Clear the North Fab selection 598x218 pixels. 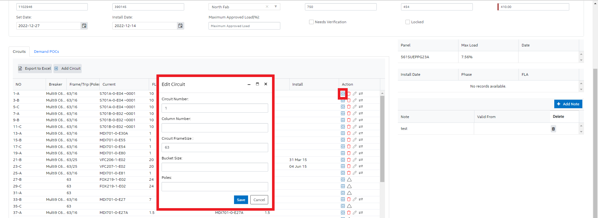(267, 7)
